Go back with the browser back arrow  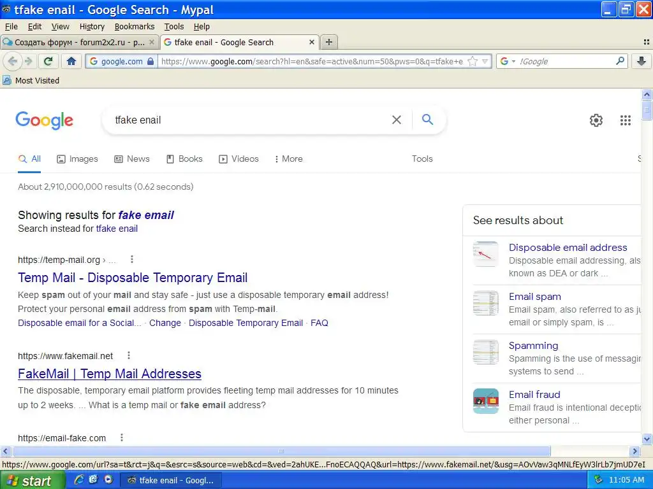point(13,62)
